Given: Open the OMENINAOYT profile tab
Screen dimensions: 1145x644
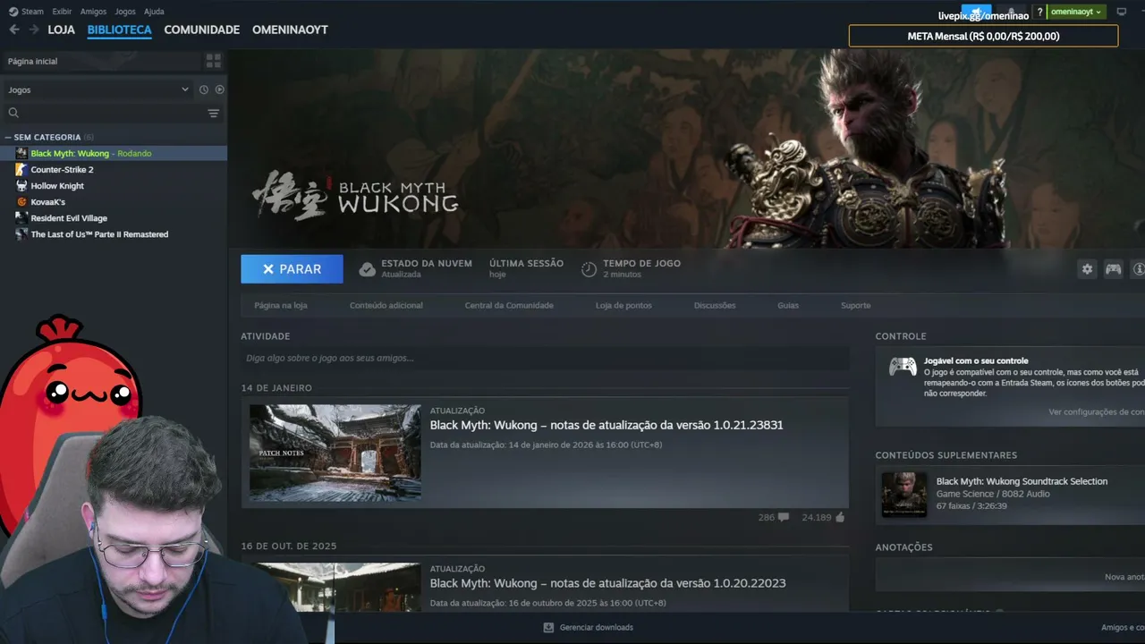Looking at the screenshot, I should tap(290, 30).
